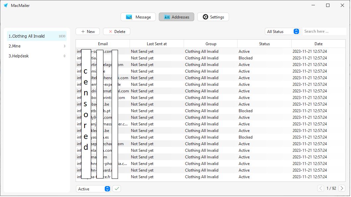351x197 pixels.
Task: Click the contact card icon on the Addresses button
Action: (168, 17)
